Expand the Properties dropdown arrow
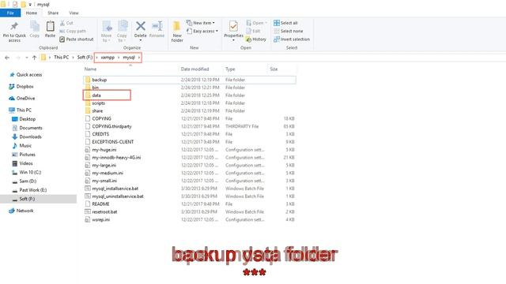The width and height of the screenshot is (506, 284). pyautogui.click(x=233, y=40)
